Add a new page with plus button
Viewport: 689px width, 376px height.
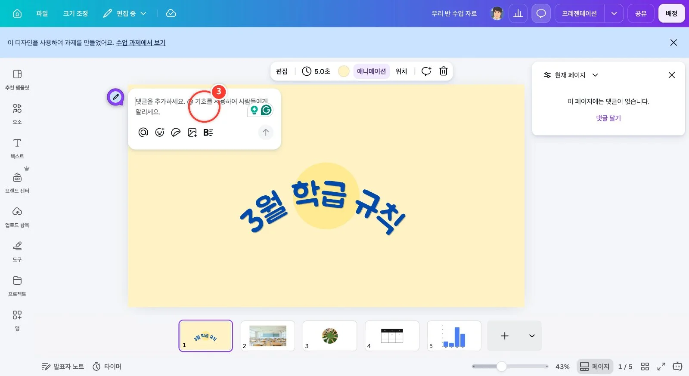505,336
